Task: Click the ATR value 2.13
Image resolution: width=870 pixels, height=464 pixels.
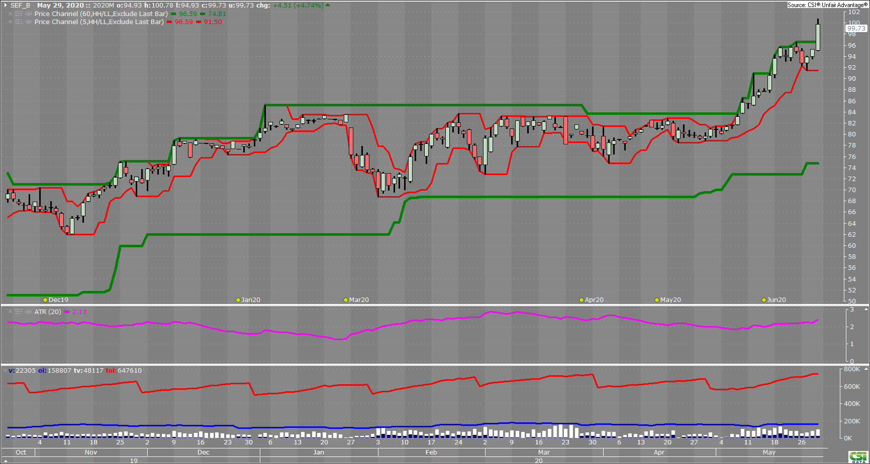Action: click(79, 312)
